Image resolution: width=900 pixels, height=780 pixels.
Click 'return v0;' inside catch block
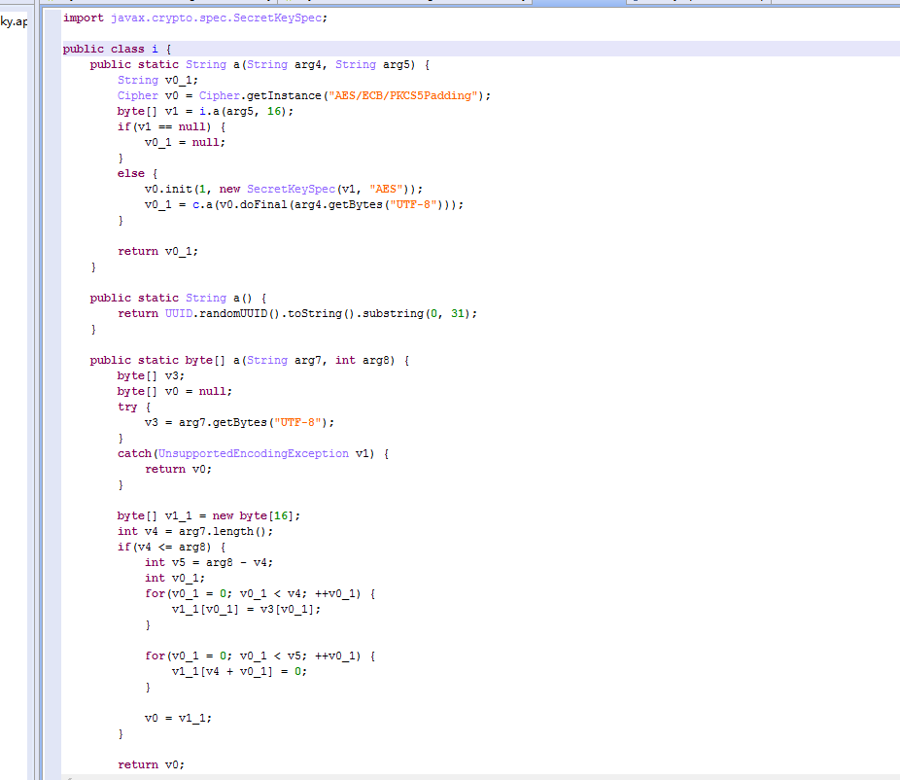(178, 469)
